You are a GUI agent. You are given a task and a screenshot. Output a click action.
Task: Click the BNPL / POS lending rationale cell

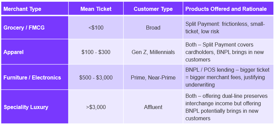pyautogui.click(x=229, y=77)
